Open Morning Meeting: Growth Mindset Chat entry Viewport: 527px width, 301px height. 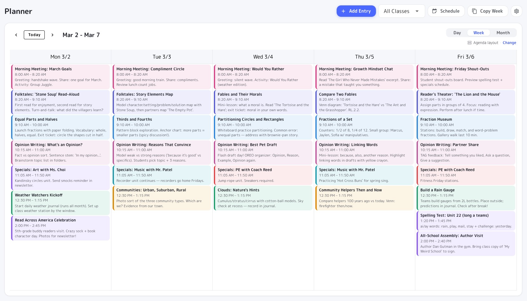(x=365, y=77)
